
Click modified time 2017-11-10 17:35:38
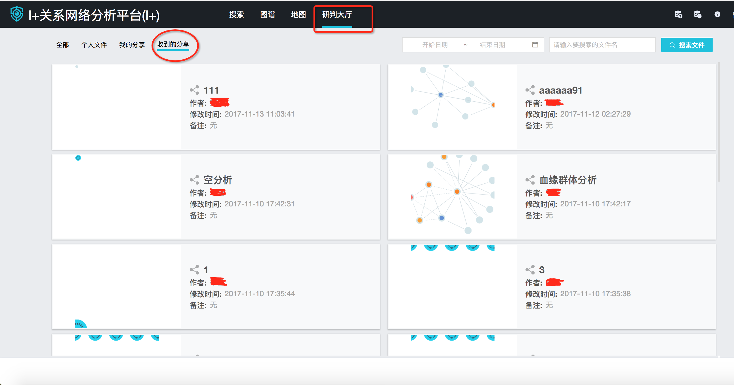click(x=595, y=294)
